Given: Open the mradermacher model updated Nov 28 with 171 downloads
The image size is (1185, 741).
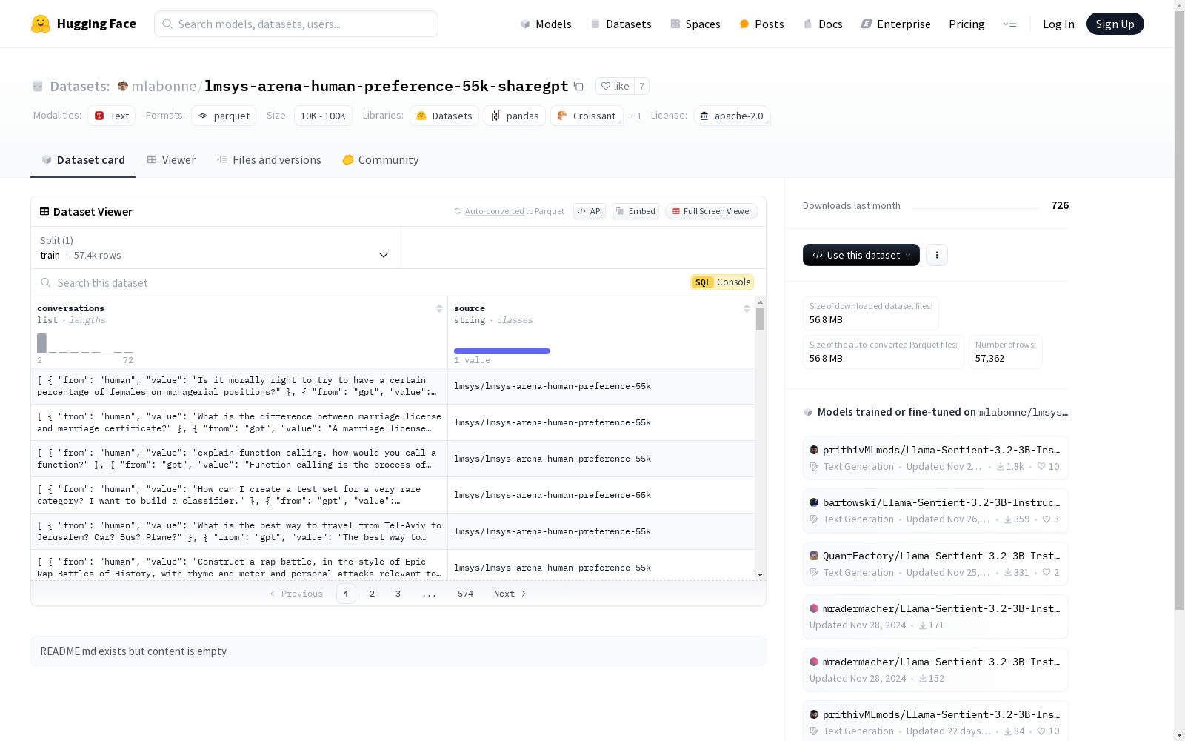Looking at the screenshot, I should (935, 617).
